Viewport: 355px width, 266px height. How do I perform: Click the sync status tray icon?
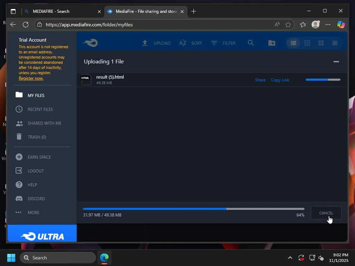pos(301,258)
